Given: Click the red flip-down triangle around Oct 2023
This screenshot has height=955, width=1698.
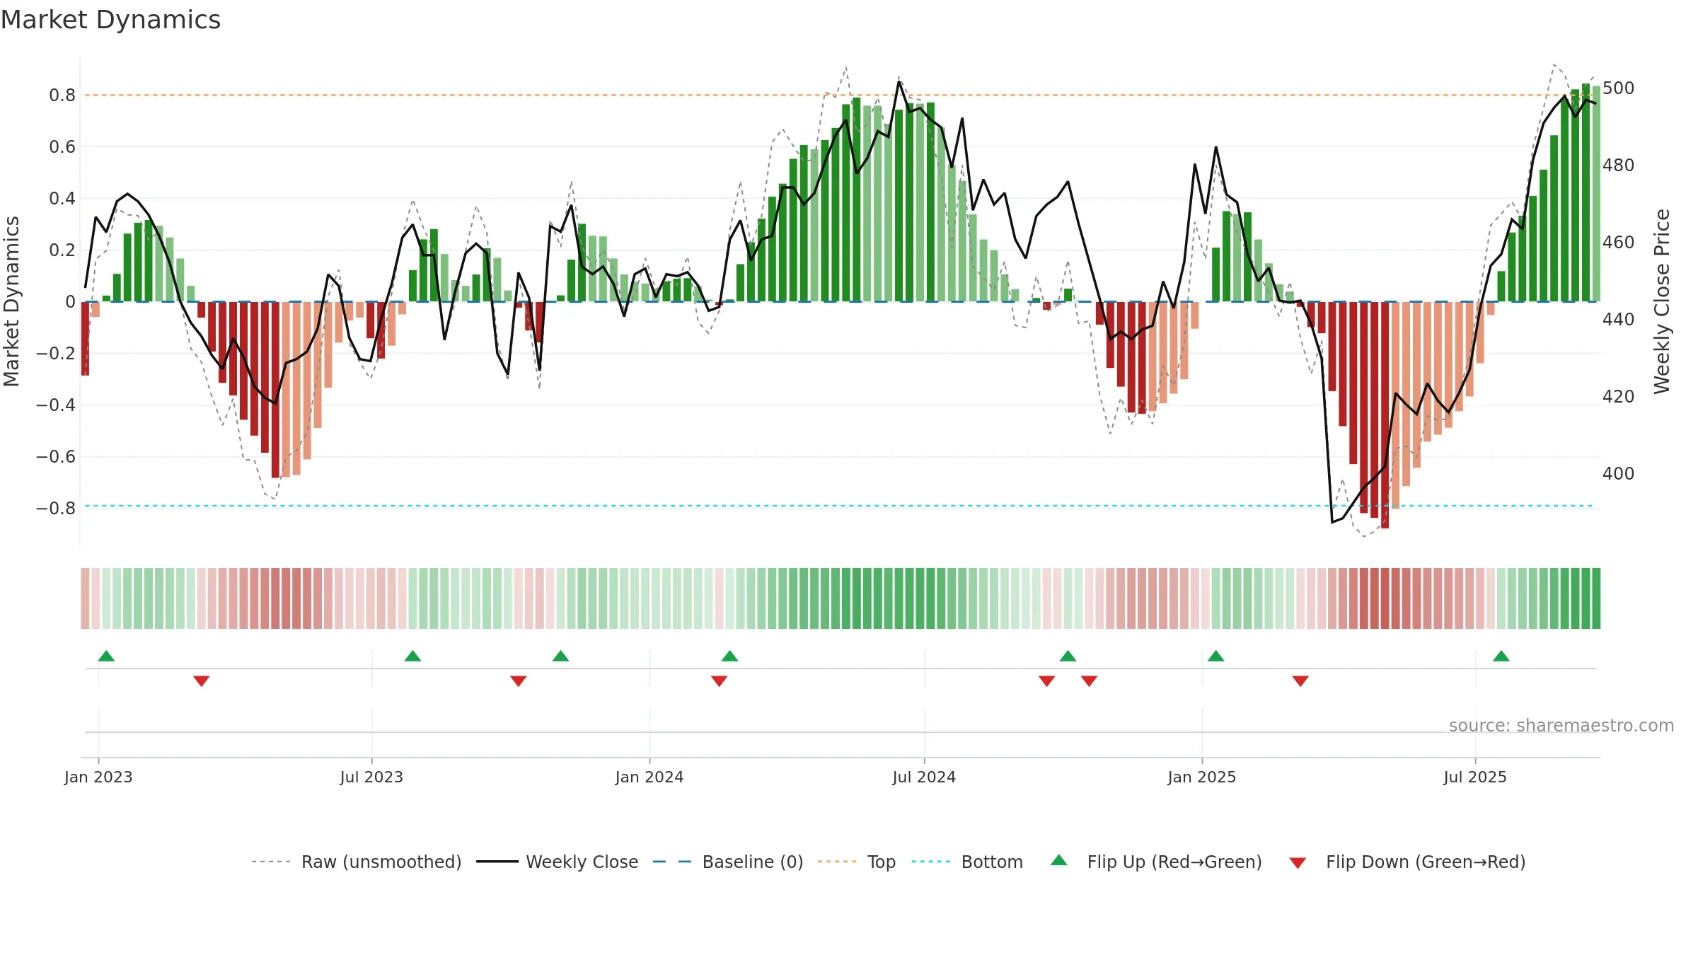Looking at the screenshot, I should click(518, 681).
